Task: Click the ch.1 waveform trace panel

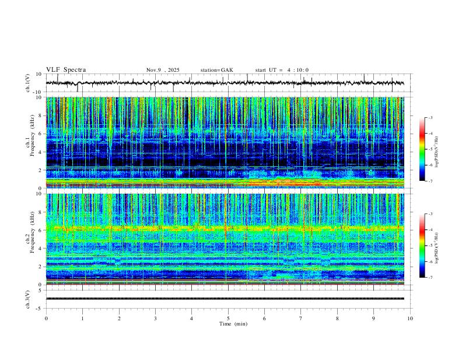Action: pos(229,83)
